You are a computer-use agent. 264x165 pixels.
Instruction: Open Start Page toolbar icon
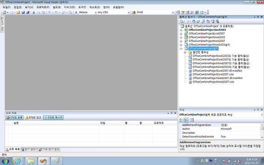(197, 12)
